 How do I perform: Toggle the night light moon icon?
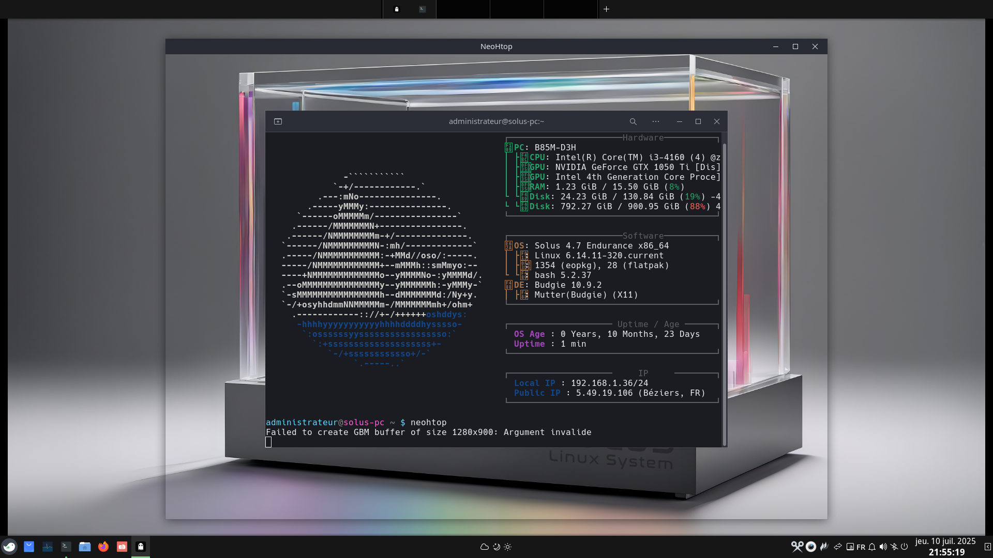click(x=496, y=547)
